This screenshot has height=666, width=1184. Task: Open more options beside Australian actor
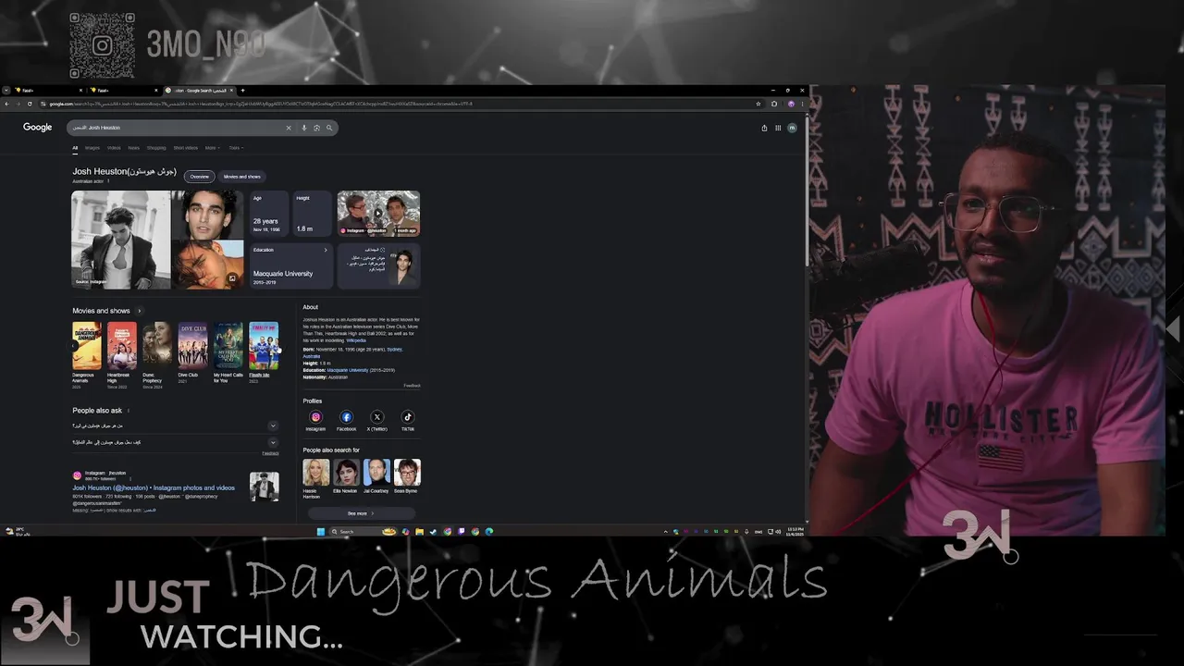click(108, 181)
